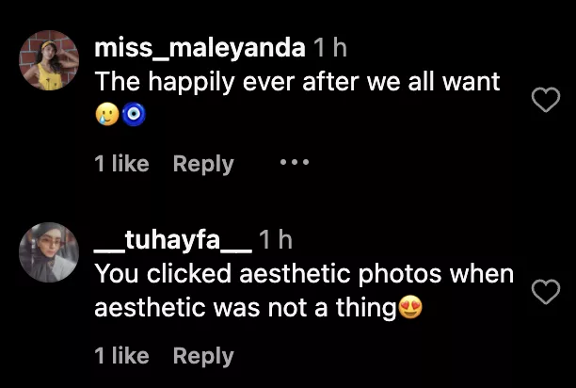The image size is (576, 388).
Task: Visit the __tuhayfa__ username link
Action: (173, 241)
